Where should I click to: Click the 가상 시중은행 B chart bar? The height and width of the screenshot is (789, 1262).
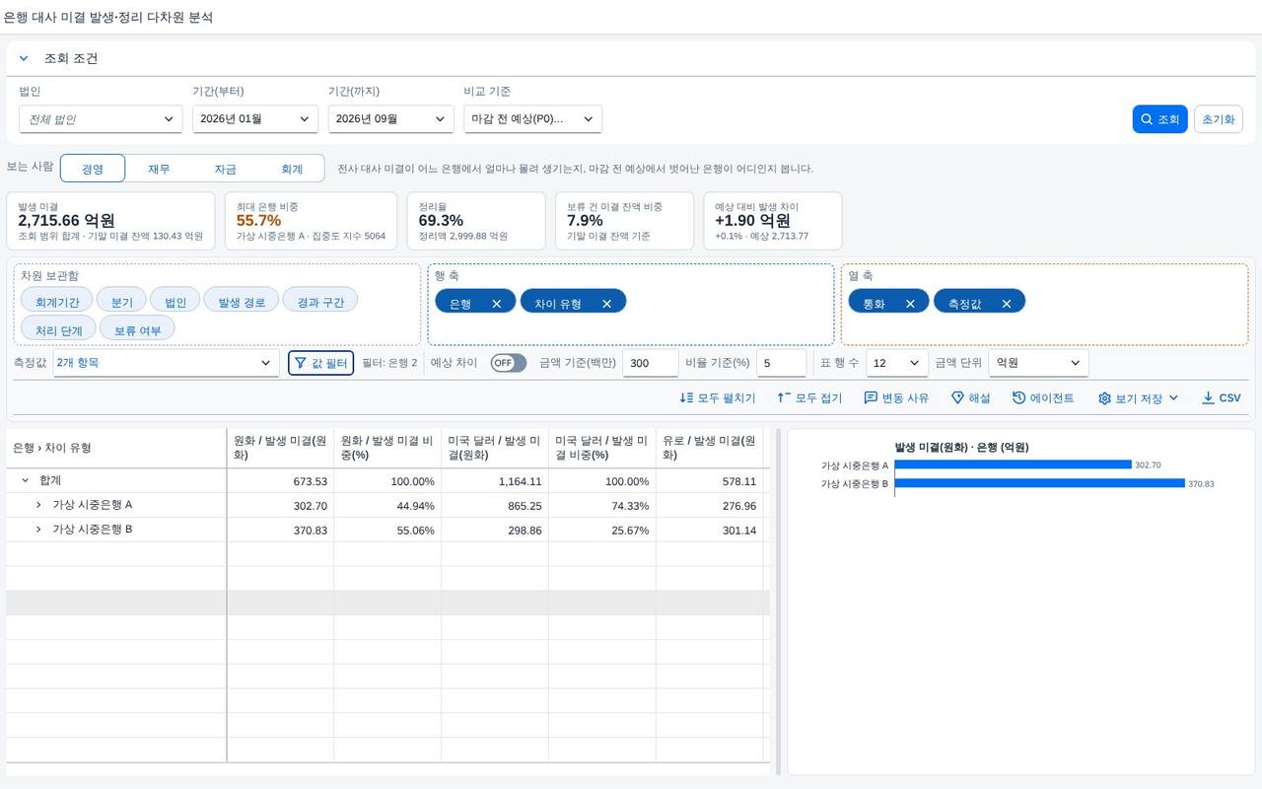1039,483
